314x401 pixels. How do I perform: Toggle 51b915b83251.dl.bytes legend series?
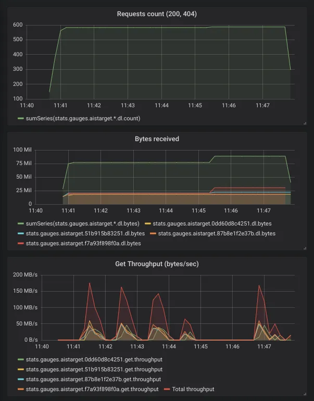coord(85,233)
